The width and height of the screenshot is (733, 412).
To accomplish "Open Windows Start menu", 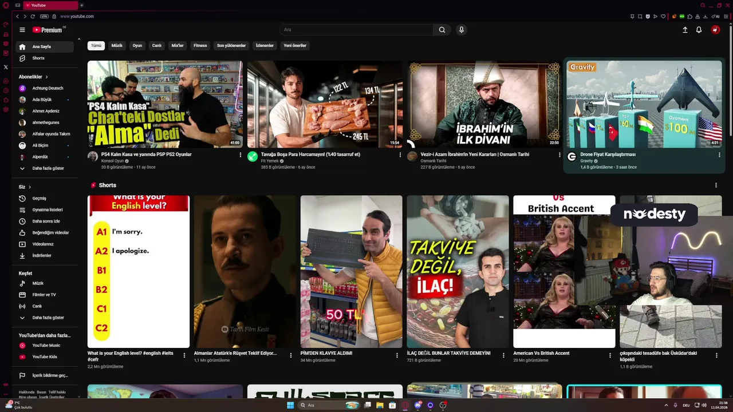I will pyautogui.click(x=290, y=405).
